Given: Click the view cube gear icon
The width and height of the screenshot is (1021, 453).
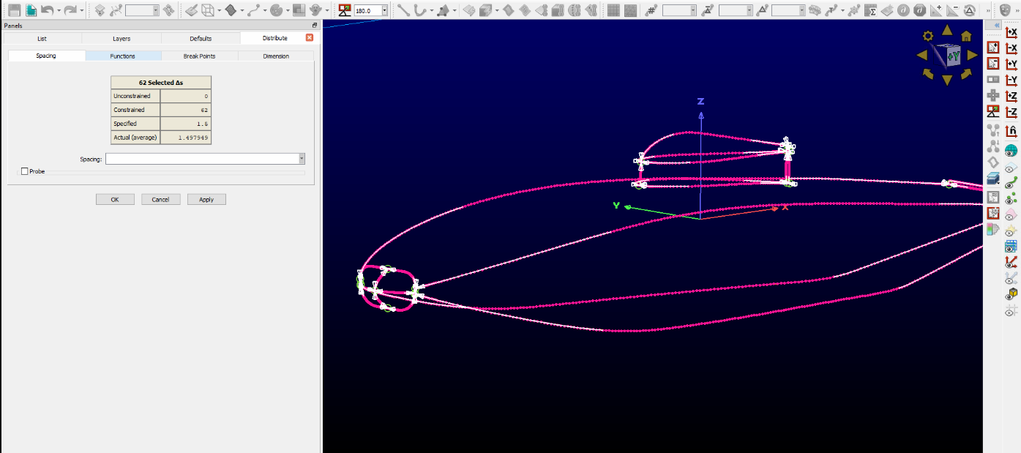Looking at the screenshot, I should tap(928, 36).
